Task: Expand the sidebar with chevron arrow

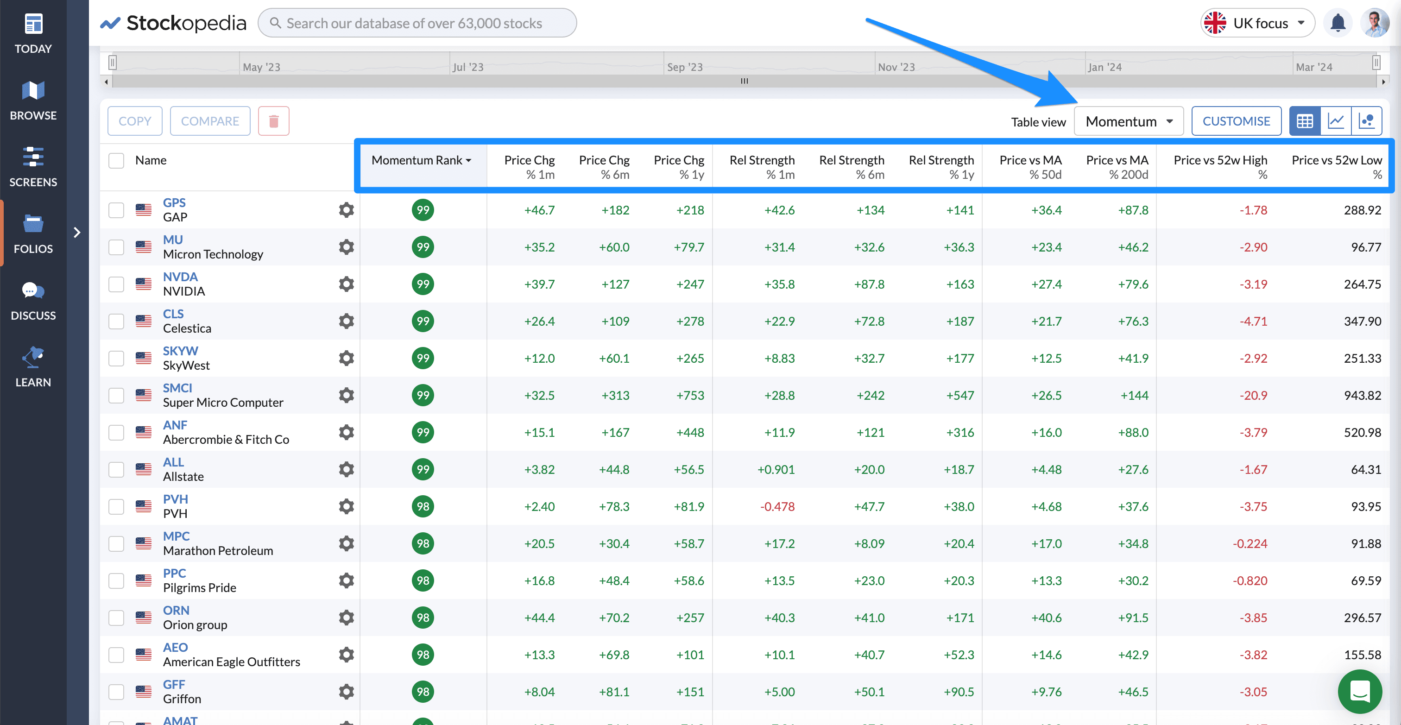Action: point(77,233)
